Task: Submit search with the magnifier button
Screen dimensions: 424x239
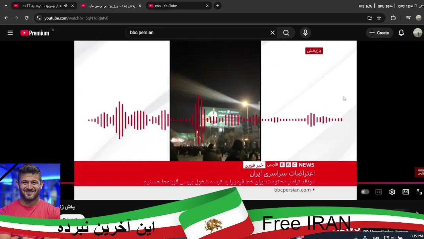Action: (x=286, y=33)
